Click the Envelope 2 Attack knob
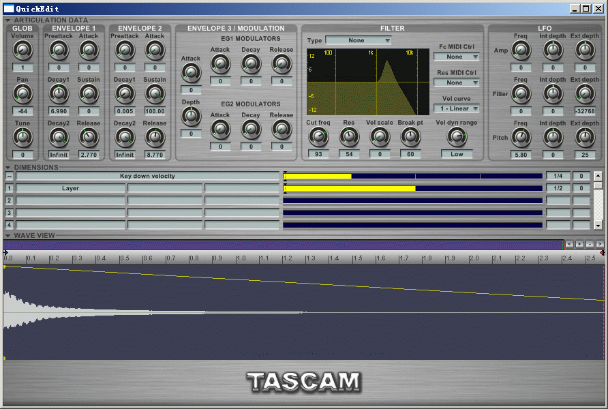Screen dimensions: 608x409 click(x=155, y=50)
